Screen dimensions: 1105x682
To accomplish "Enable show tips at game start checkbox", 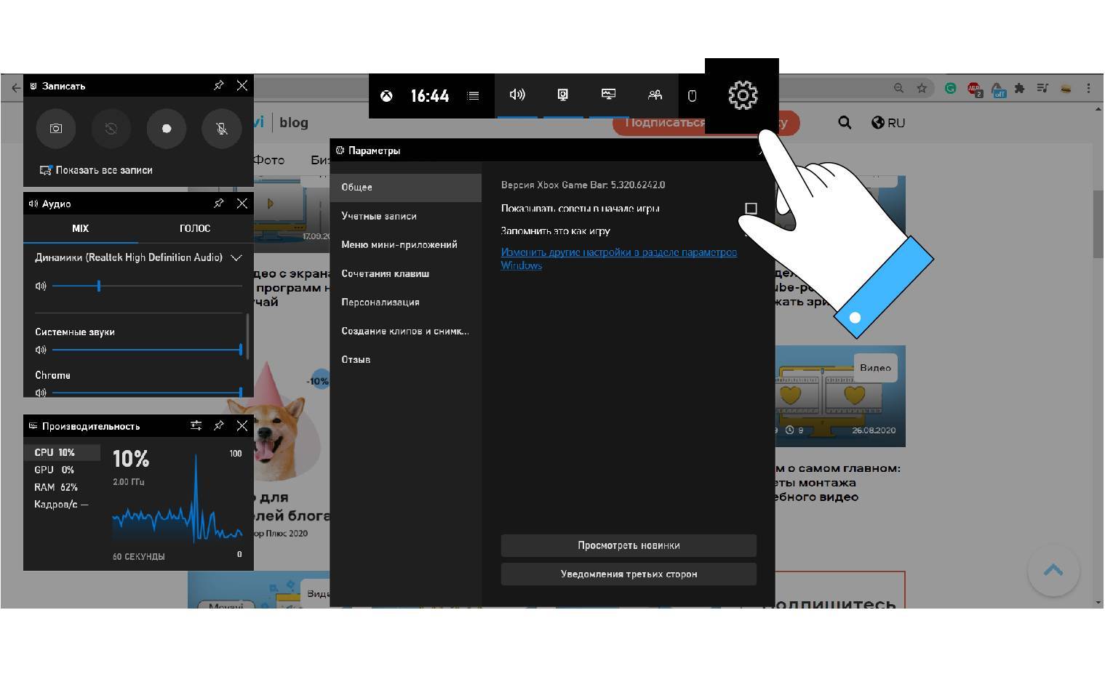I will tap(751, 209).
